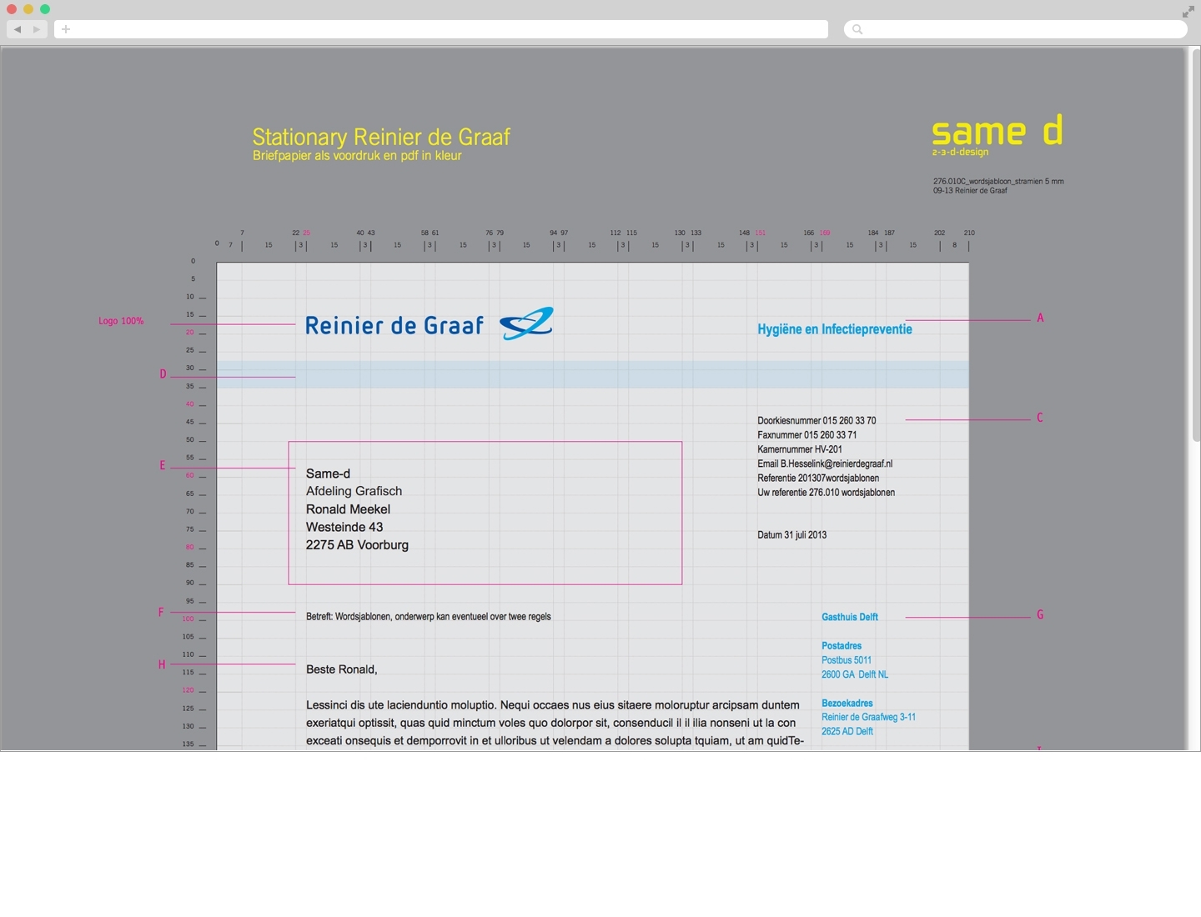1201x917 pixels.
Task: Click the Stationary Reinier de Graaf title
Action: 381,137
